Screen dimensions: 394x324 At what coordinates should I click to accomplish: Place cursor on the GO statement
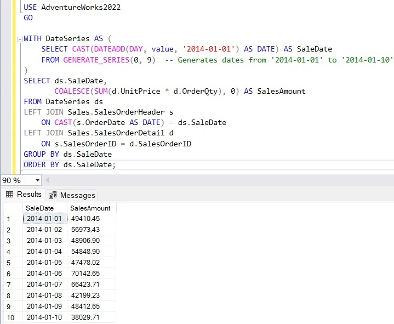28,18
